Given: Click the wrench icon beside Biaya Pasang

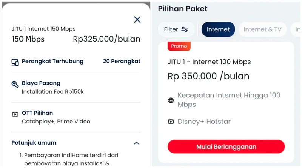Looking at the screenshot, I should 15,84.
